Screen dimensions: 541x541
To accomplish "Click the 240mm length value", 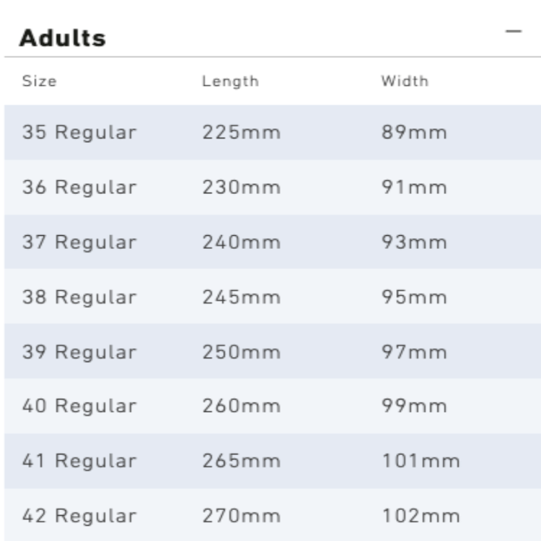I will pyautogui.click(x=241, y=242).
